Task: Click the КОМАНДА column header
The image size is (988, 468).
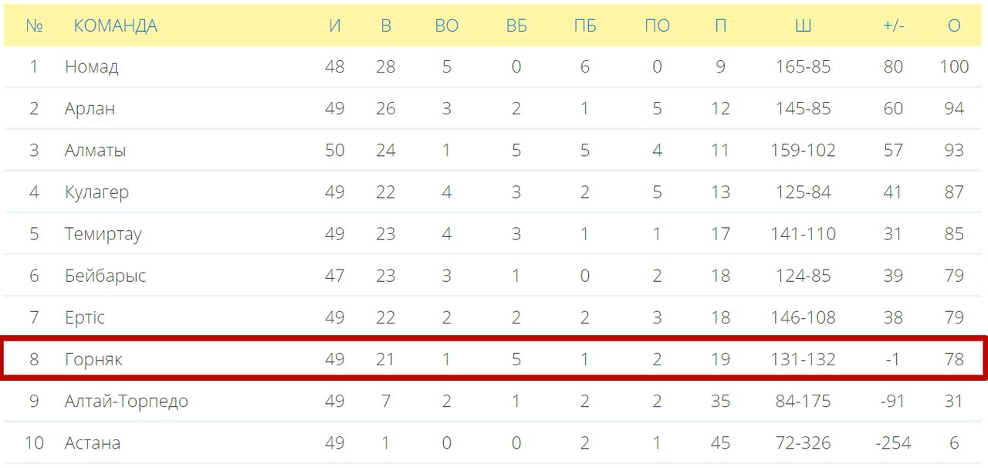Action: coord(115,25)
